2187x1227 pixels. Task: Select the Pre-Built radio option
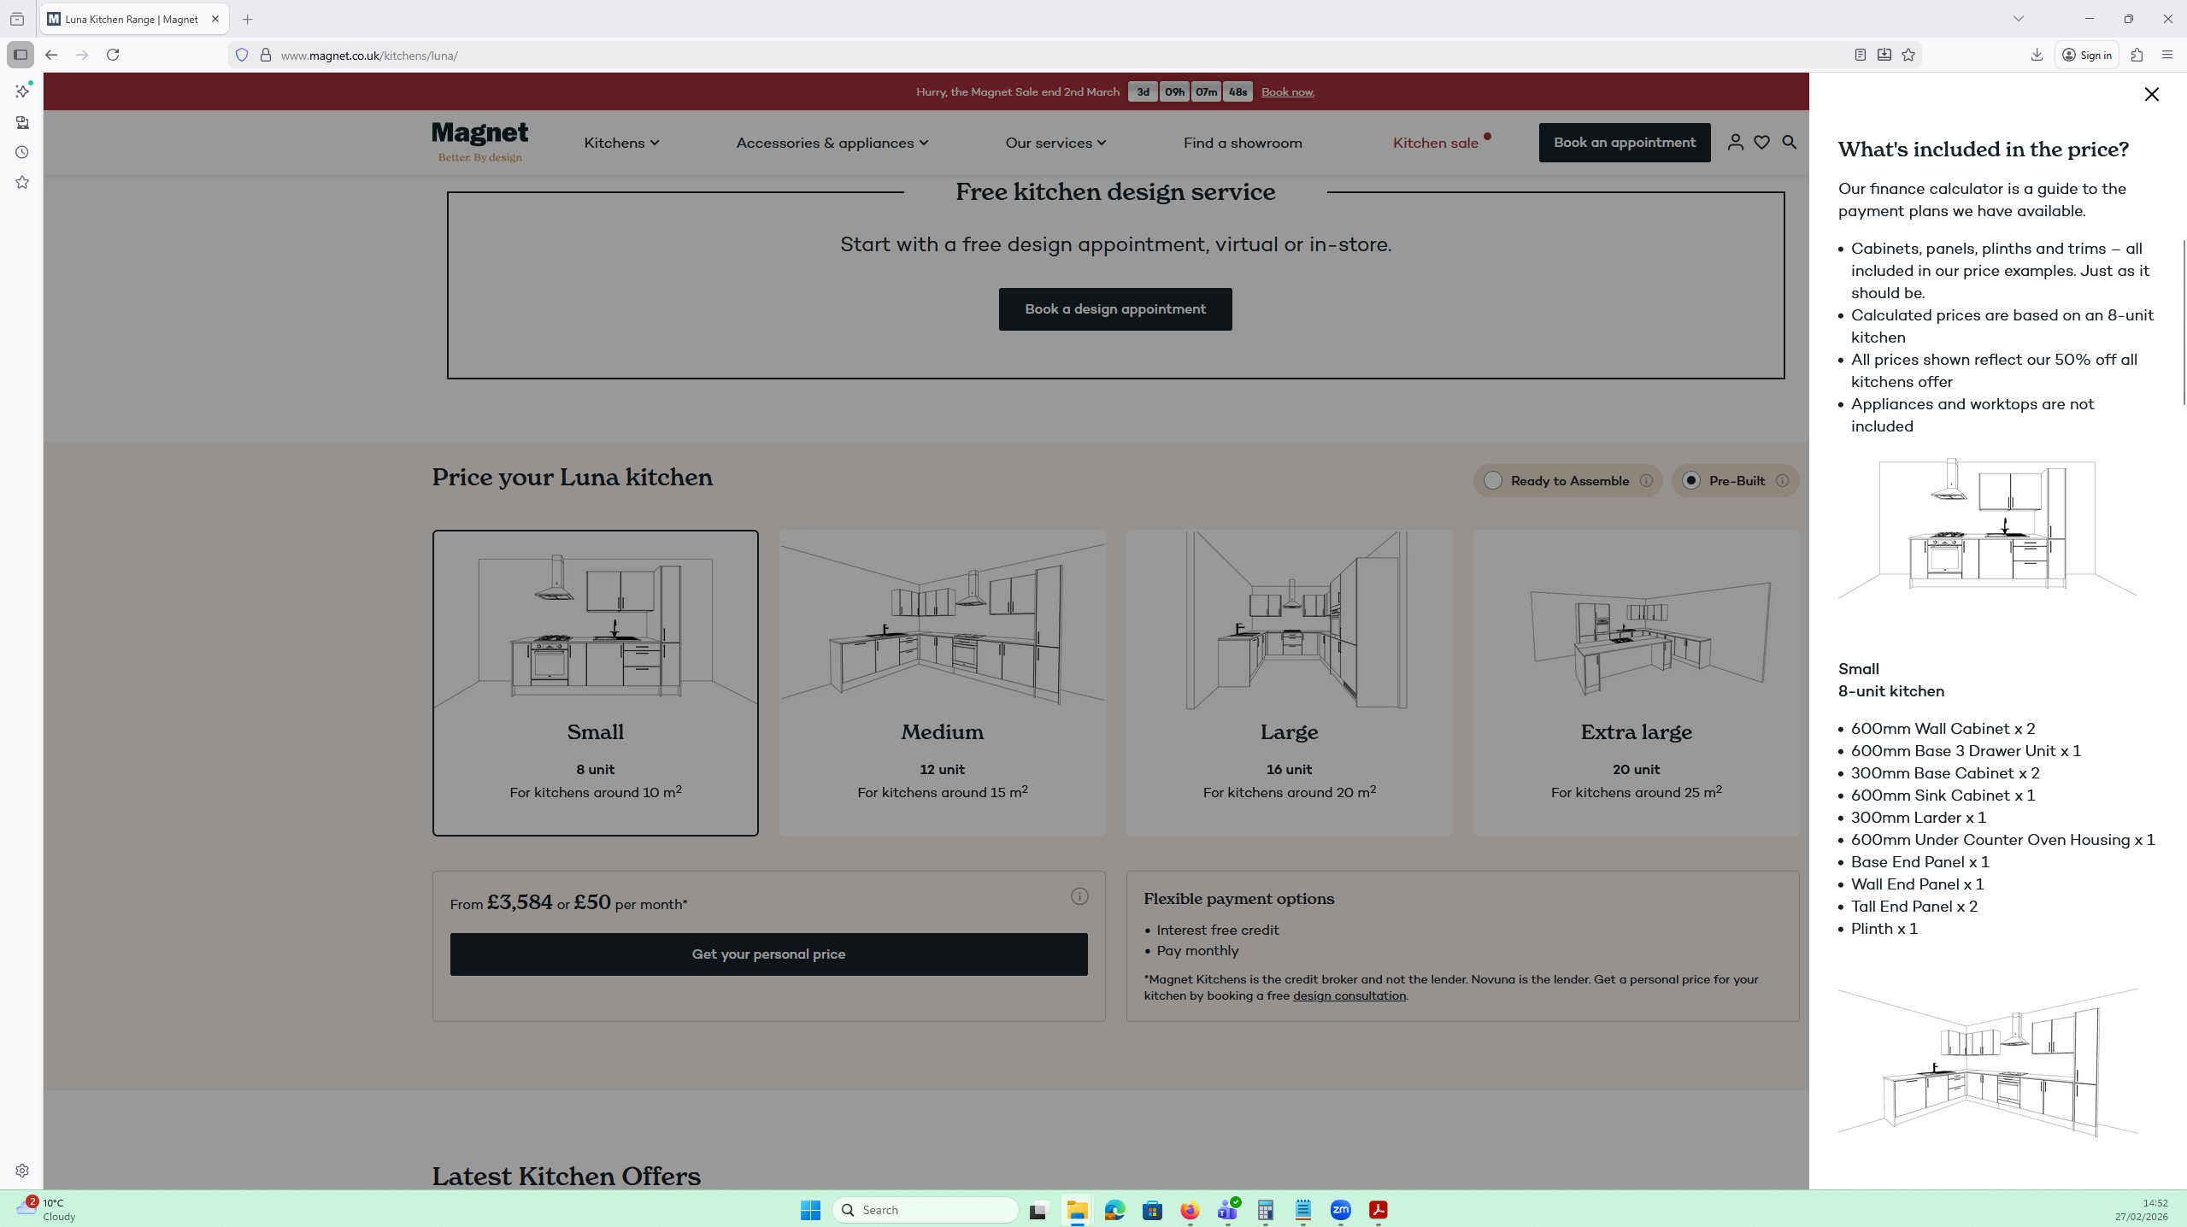1690,481
